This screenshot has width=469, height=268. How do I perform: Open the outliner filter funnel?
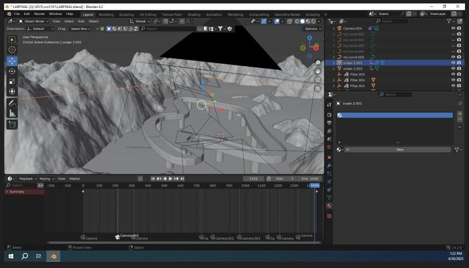(449, 21)
